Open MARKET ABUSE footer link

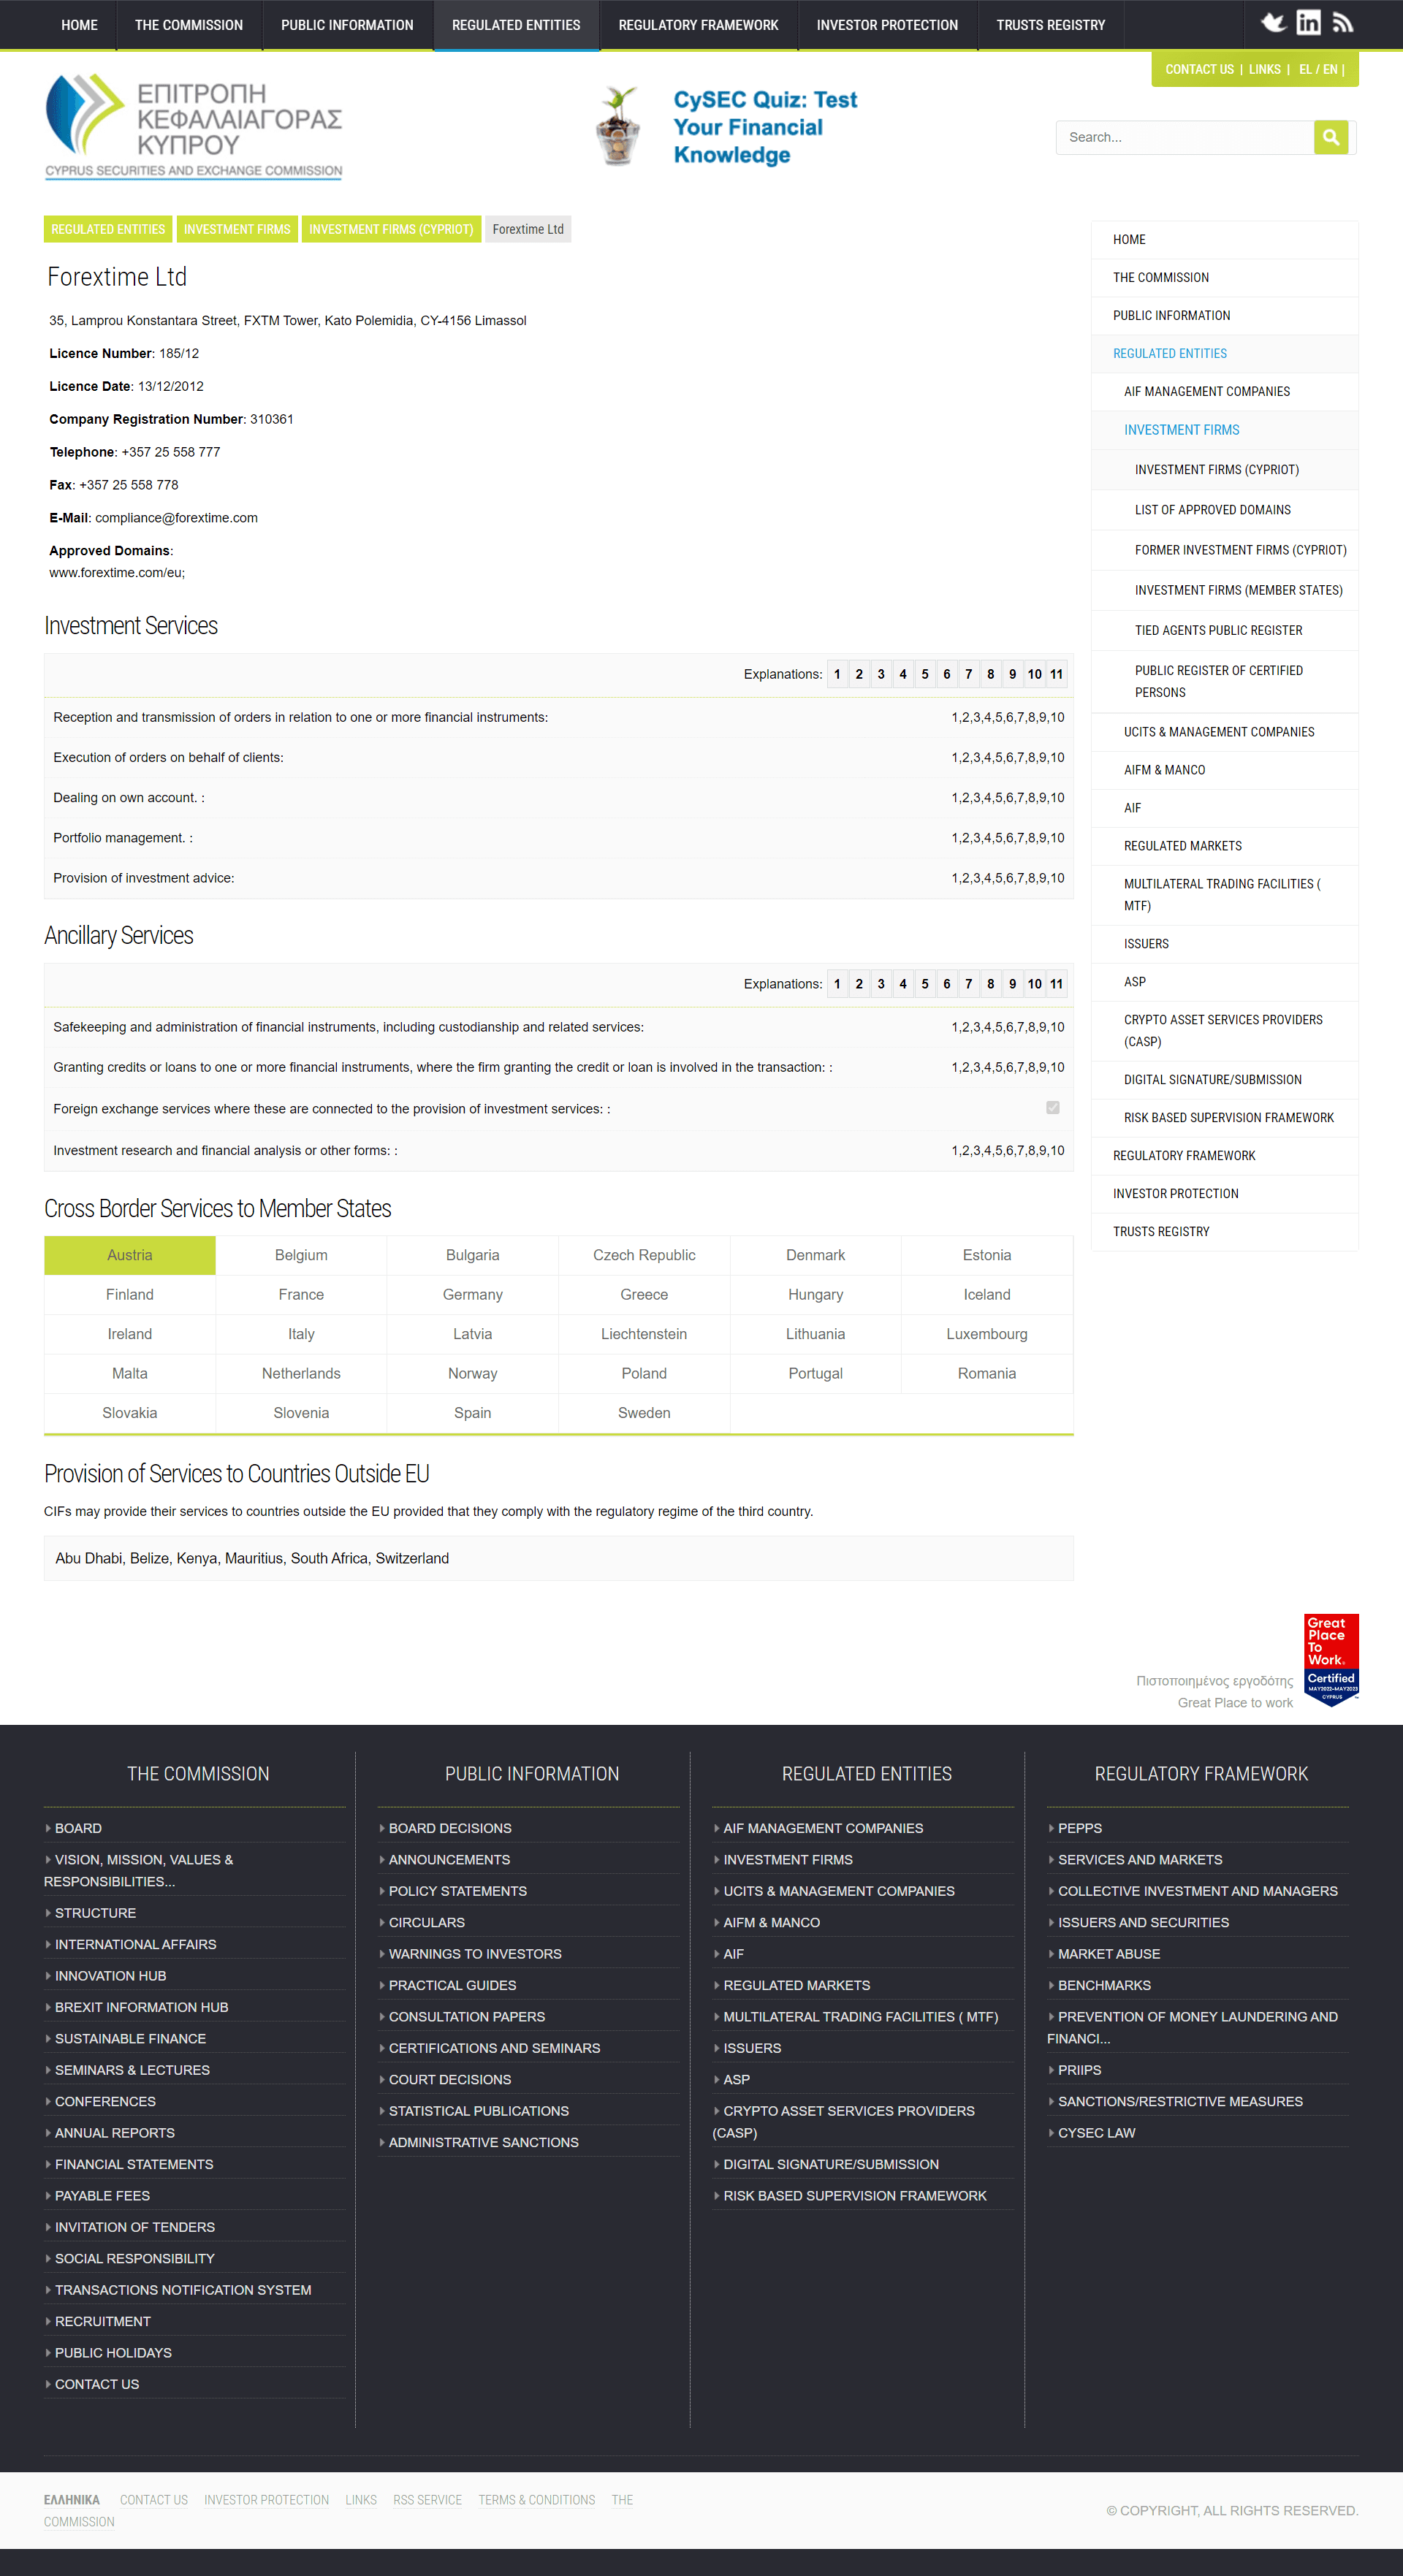coord(1109,1954)
